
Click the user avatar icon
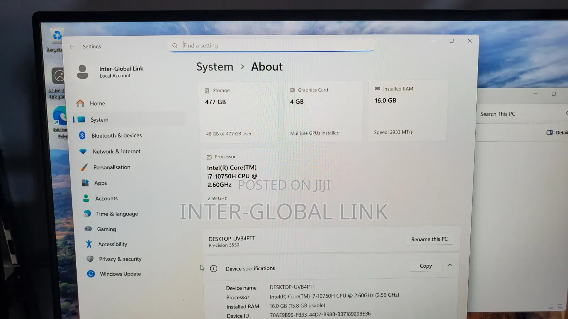[x=83, y=72]
